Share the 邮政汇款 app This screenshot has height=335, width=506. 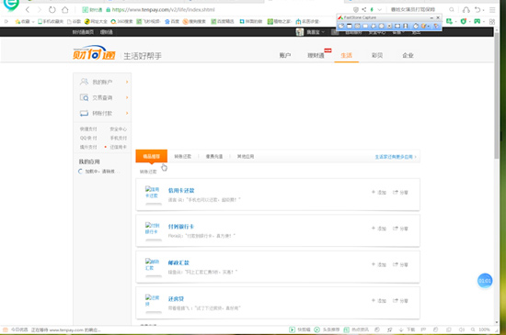(x=400, y=264)
